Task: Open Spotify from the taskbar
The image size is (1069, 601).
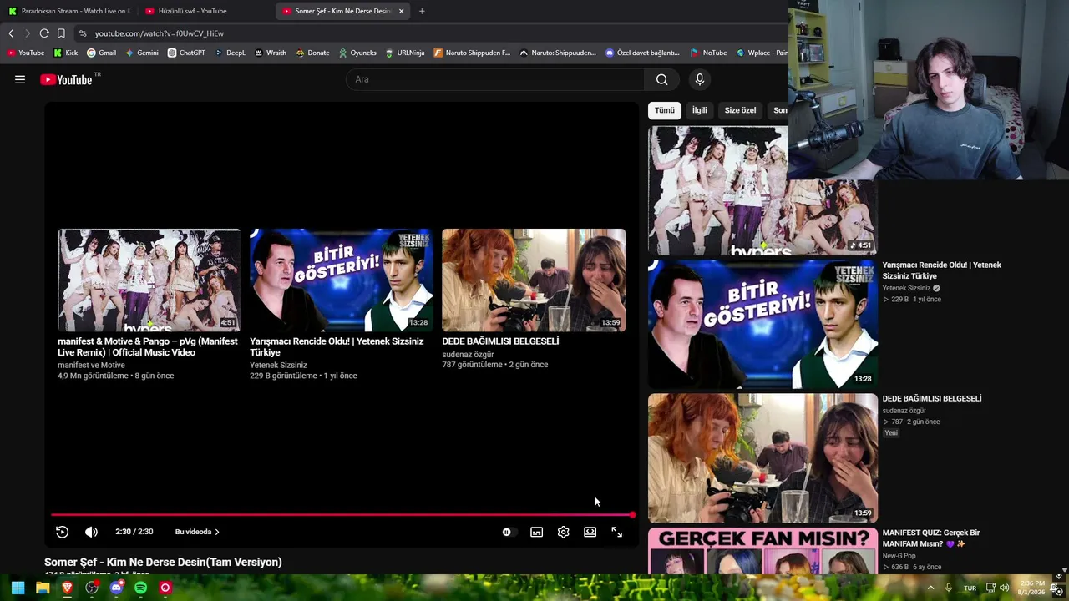Action: point(140,588)
